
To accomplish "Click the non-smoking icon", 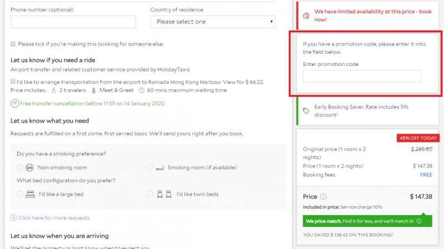I will 30,167.
